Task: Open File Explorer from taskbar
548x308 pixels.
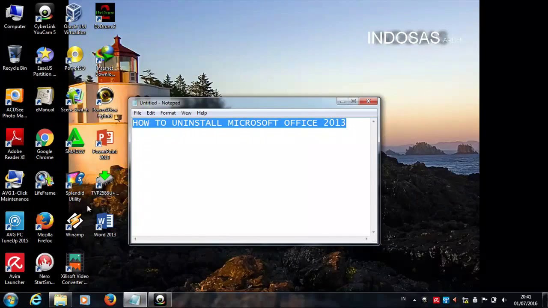Action: [x=60, y=300]
